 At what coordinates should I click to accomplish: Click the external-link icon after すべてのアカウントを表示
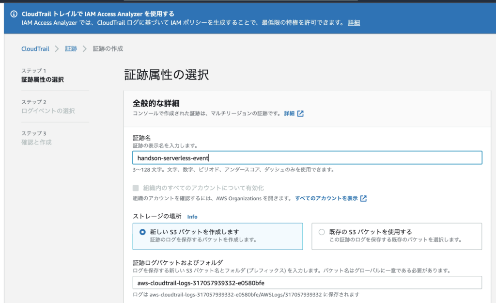click(363, 198)
